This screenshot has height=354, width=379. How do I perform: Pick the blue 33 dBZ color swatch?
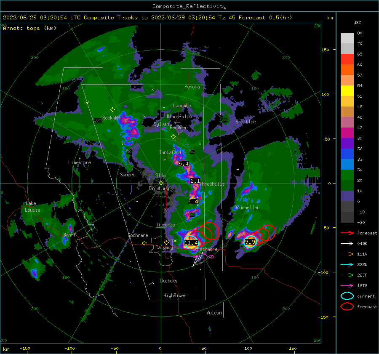coord(347,154)
